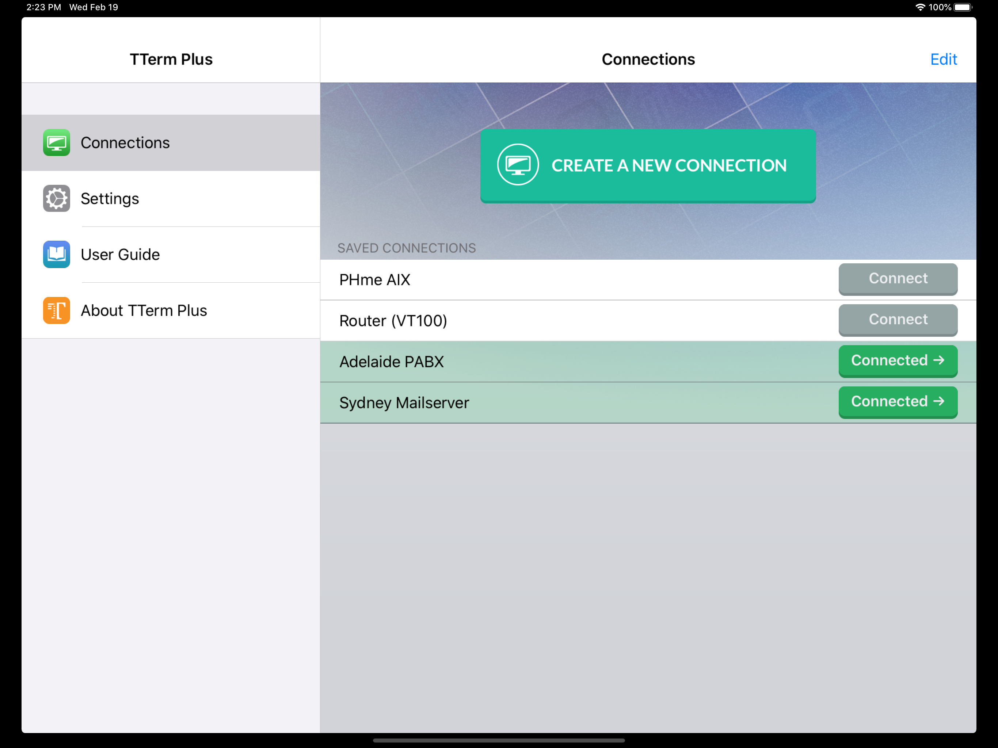Image resolution: width=998 pixels, height=748 pixels.
Task: Tap the 2:23 PM clock in status bar
Action: (x=44, y=7)
